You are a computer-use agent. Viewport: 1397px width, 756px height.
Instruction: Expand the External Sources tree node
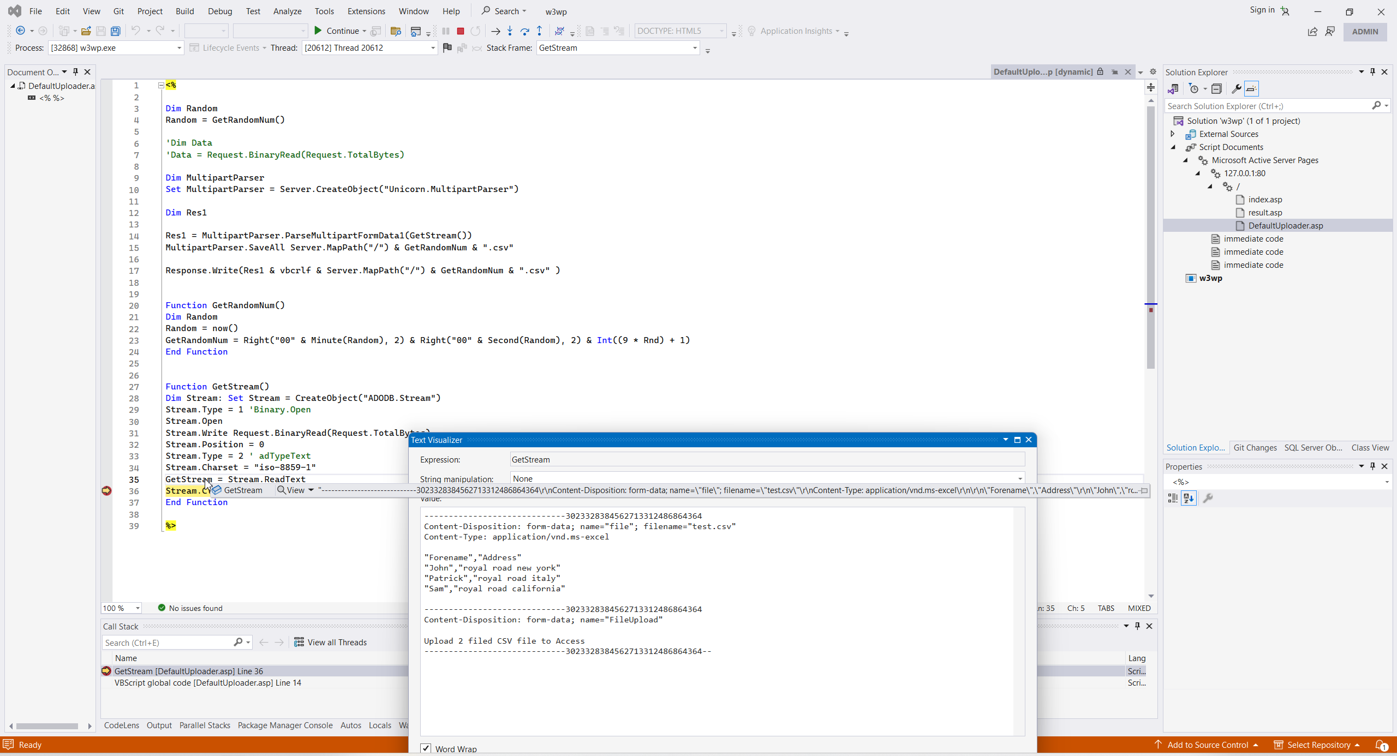coord(1172,134)
